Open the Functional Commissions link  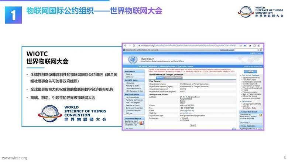[x=134, y=100]
